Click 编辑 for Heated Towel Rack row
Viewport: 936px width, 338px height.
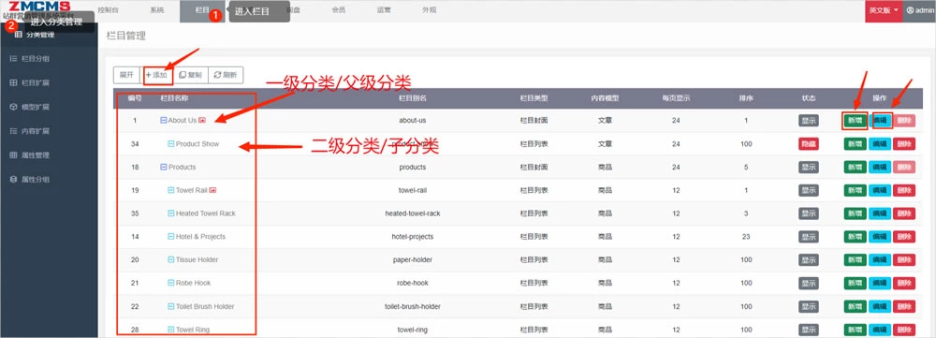coord(880,213)
